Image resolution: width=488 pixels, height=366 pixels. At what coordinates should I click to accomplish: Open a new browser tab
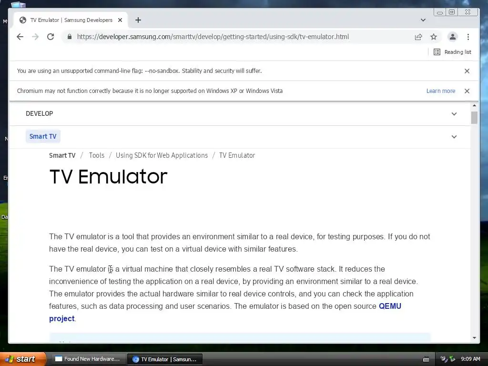(x=138, y=20)
